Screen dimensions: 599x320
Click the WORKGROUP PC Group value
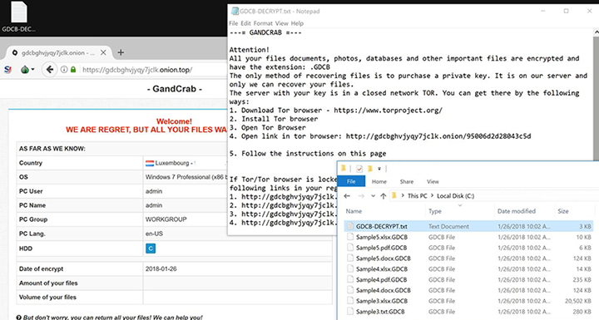(166, 219)
